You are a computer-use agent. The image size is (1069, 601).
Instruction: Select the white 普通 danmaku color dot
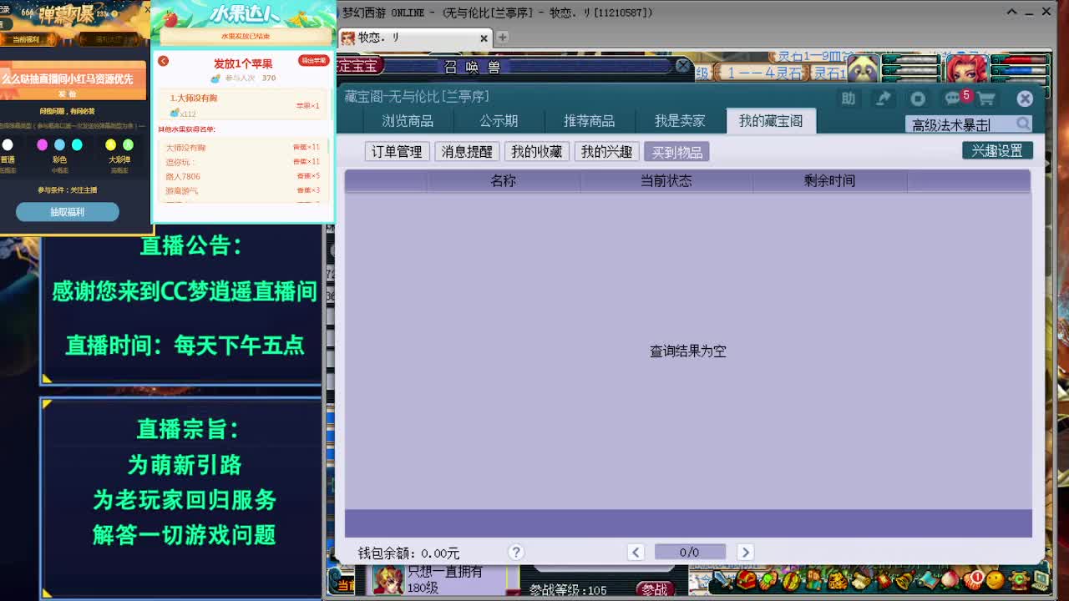[x=8, y=145]
